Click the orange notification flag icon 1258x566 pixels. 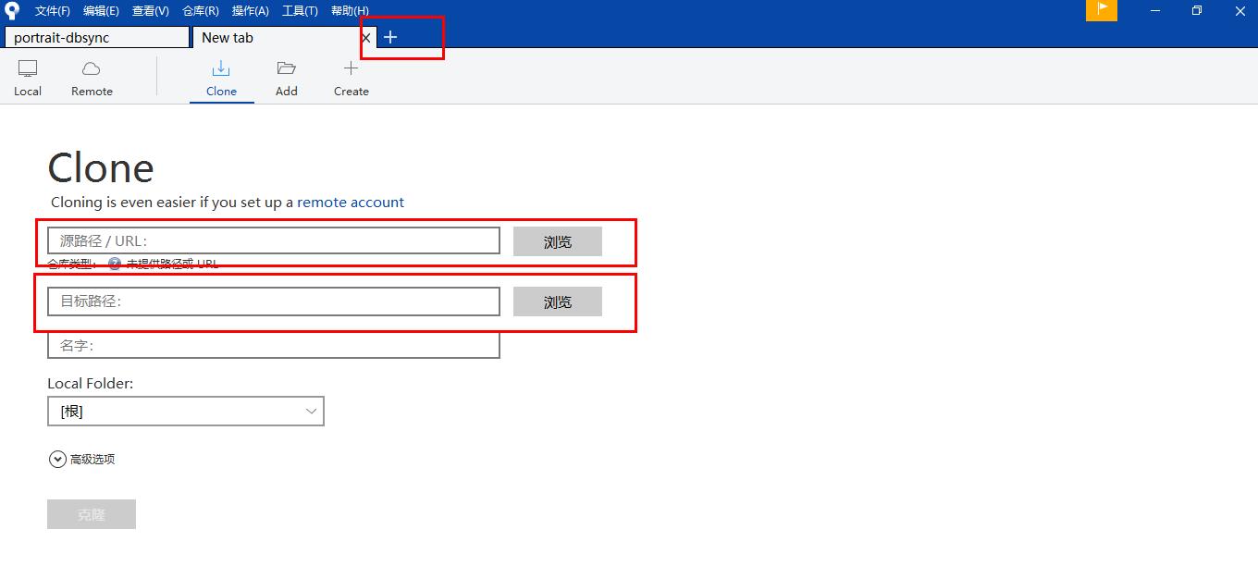(1102, 10)
